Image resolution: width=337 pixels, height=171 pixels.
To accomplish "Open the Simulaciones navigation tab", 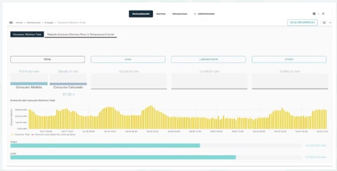I will [180, 14].
